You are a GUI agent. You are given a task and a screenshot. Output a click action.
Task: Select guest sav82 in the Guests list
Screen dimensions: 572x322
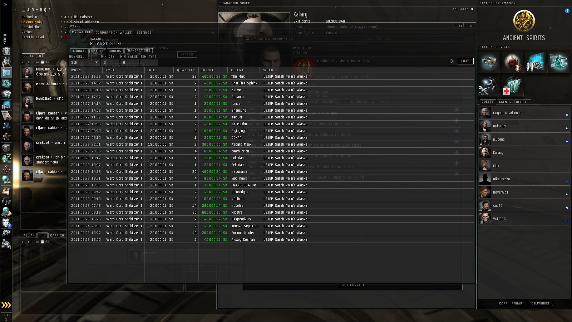tap(524, 205)
